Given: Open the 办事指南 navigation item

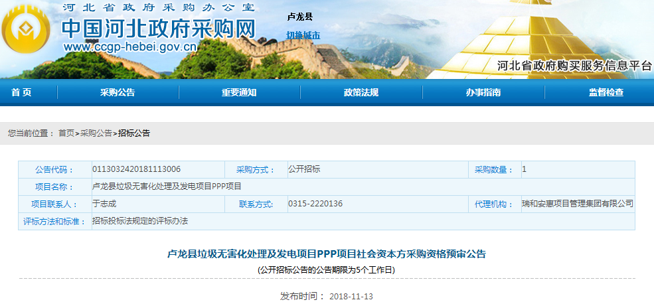Looking at the screenshot, I should pyautogui.click(x=483, y=93).
